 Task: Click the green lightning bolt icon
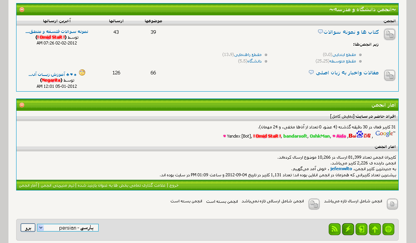[x=348, y=229]
